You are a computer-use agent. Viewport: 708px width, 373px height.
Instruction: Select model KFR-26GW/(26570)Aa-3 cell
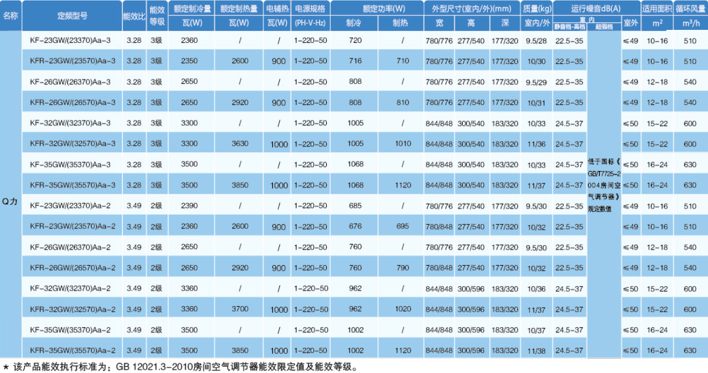click(73, 102)
